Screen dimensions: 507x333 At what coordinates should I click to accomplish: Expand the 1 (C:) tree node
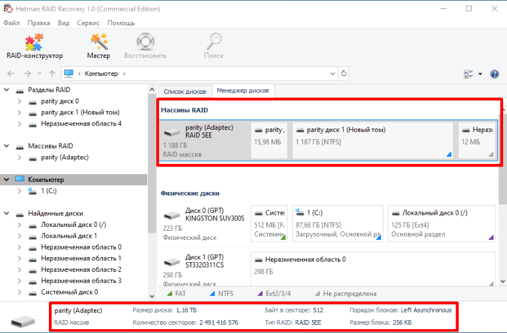[19, 191]
